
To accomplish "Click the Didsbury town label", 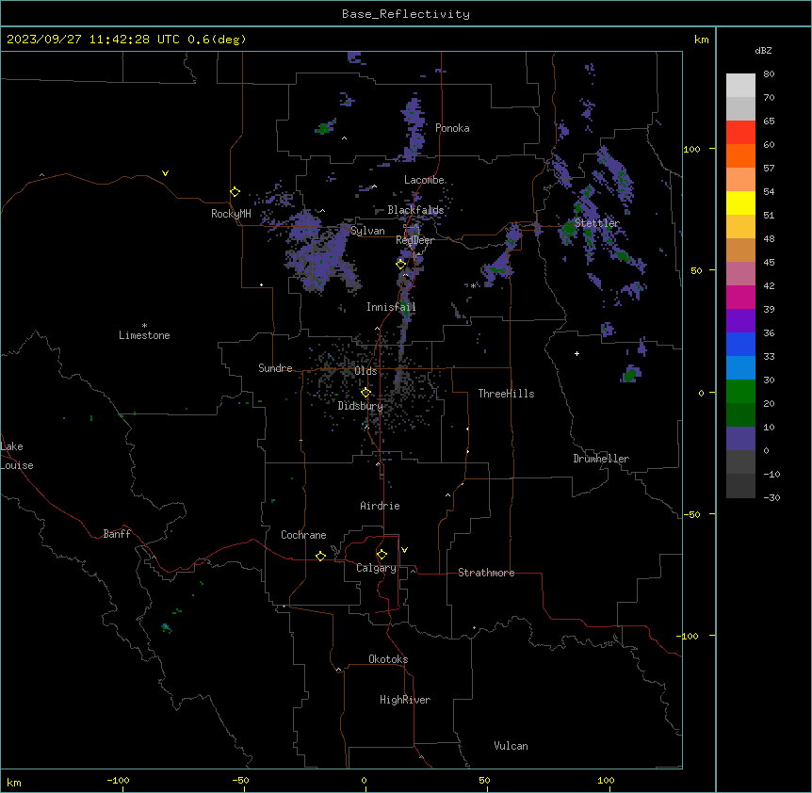I will [361, 406].
